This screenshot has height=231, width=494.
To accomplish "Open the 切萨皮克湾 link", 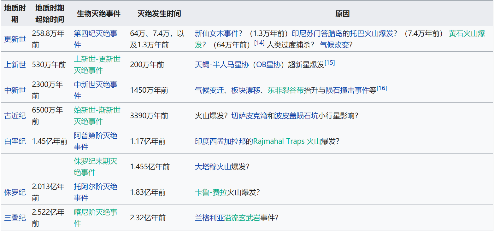I will 250,116.
